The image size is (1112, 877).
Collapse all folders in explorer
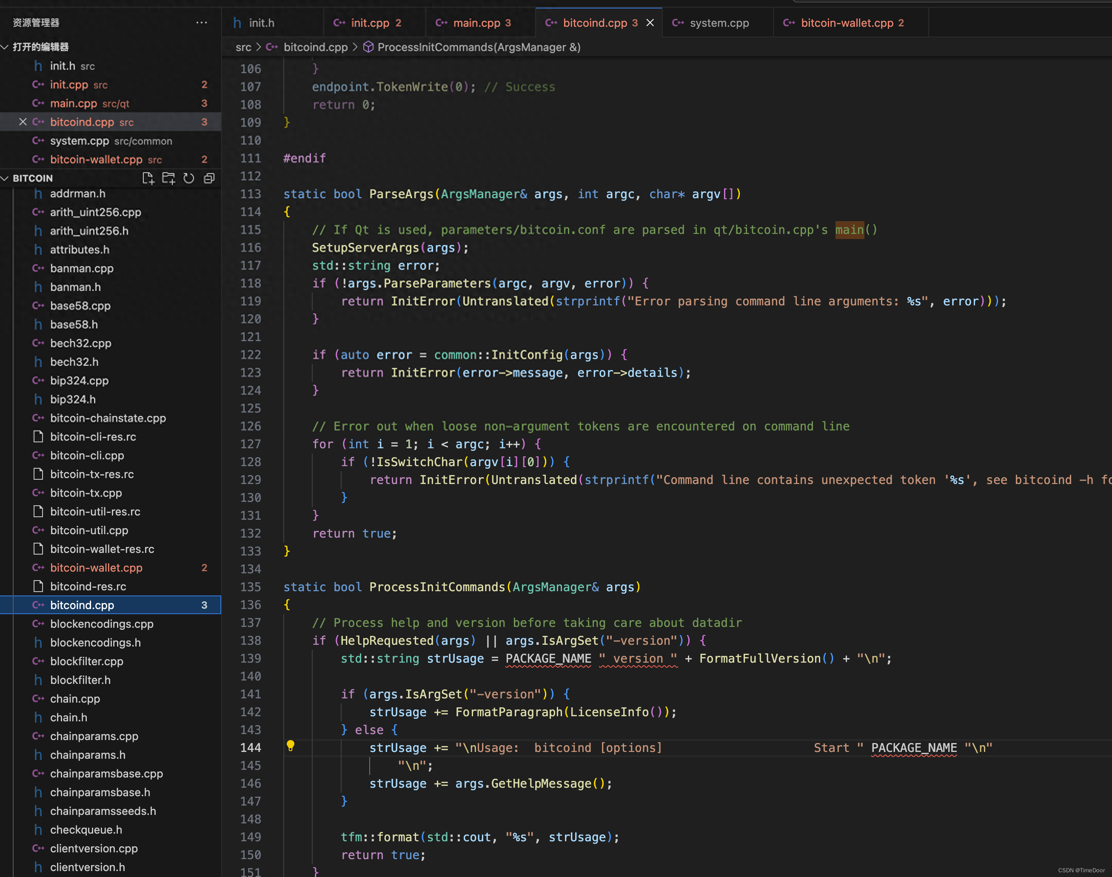click(x=209, y=178)
